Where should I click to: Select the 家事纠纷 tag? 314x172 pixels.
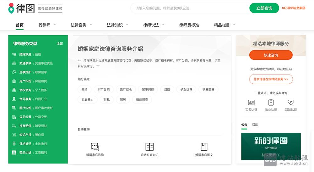click(148, 89)
